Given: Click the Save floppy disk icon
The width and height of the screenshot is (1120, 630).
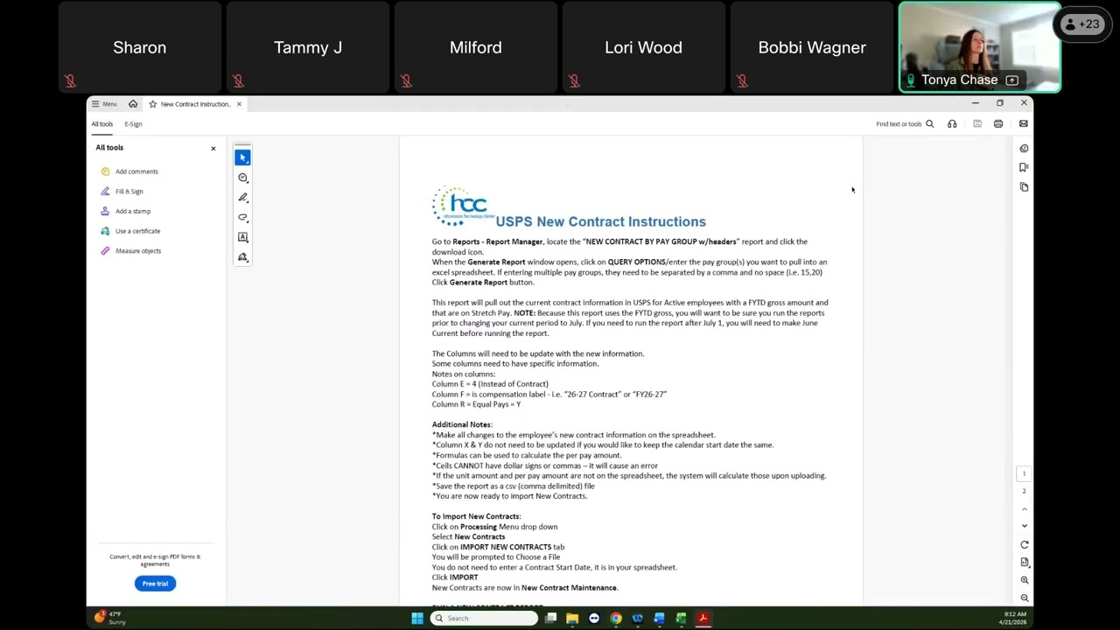Looking at the screenshot, I should [977, 124].
